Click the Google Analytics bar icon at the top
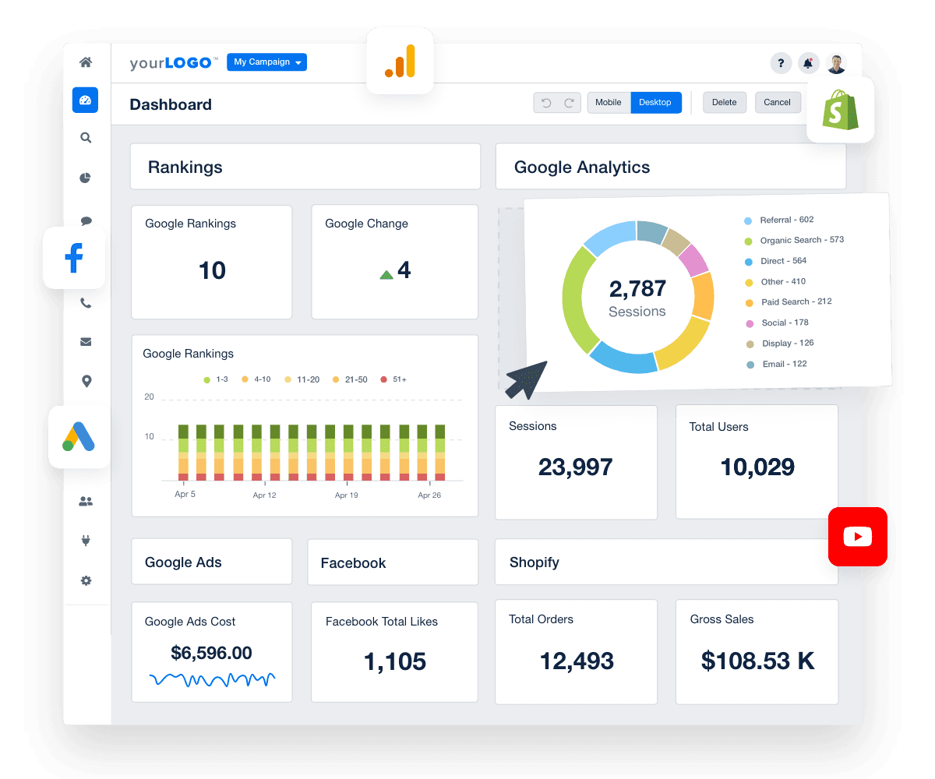This screenshot has height=779, width=935. (400, 60)
